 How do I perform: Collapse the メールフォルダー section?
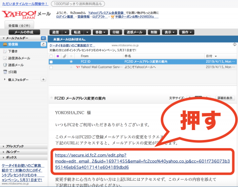(4, 38)
